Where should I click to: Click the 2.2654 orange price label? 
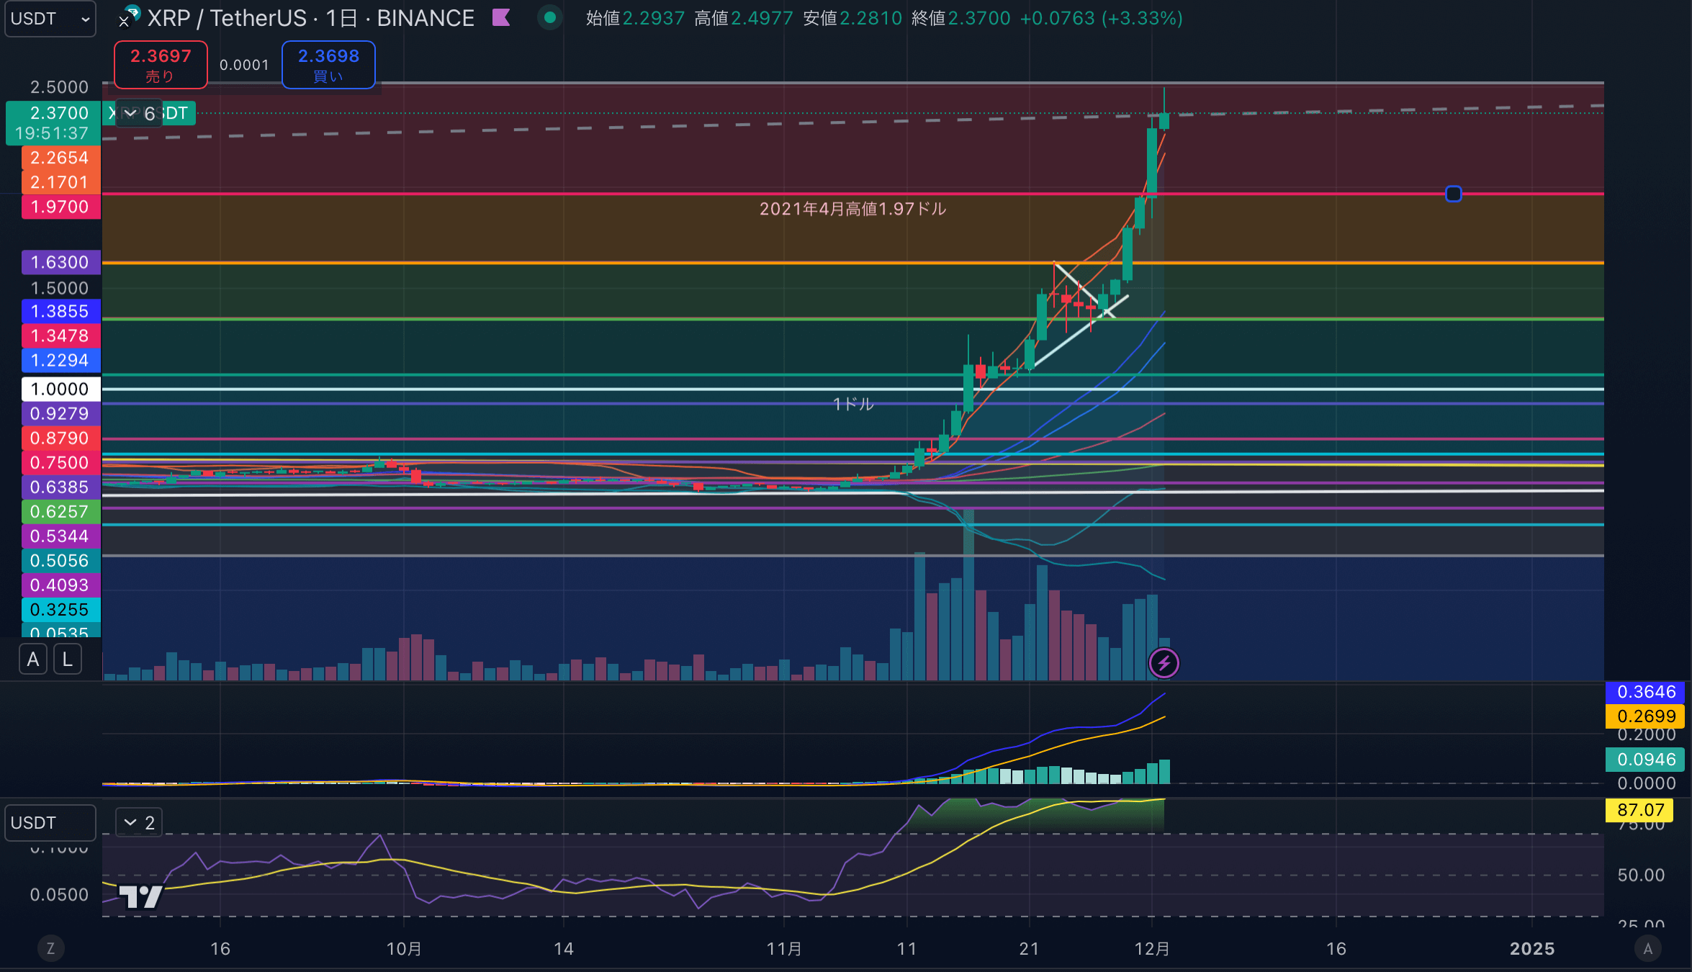pos(60,158)
